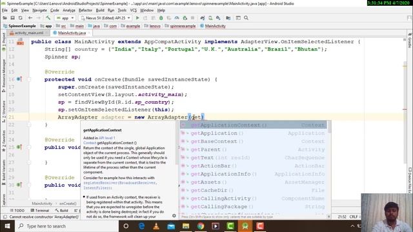The width and height of the screenshot is (413, 232).
Task: Click the layout window toolbar icon
Action: (x=238, y=18)
